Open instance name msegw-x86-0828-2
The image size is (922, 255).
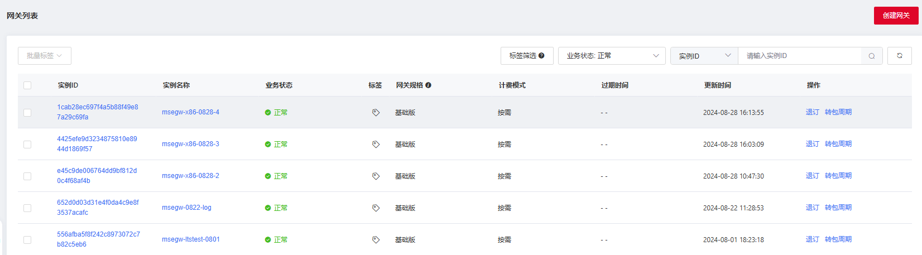click(x=191, y=176)
